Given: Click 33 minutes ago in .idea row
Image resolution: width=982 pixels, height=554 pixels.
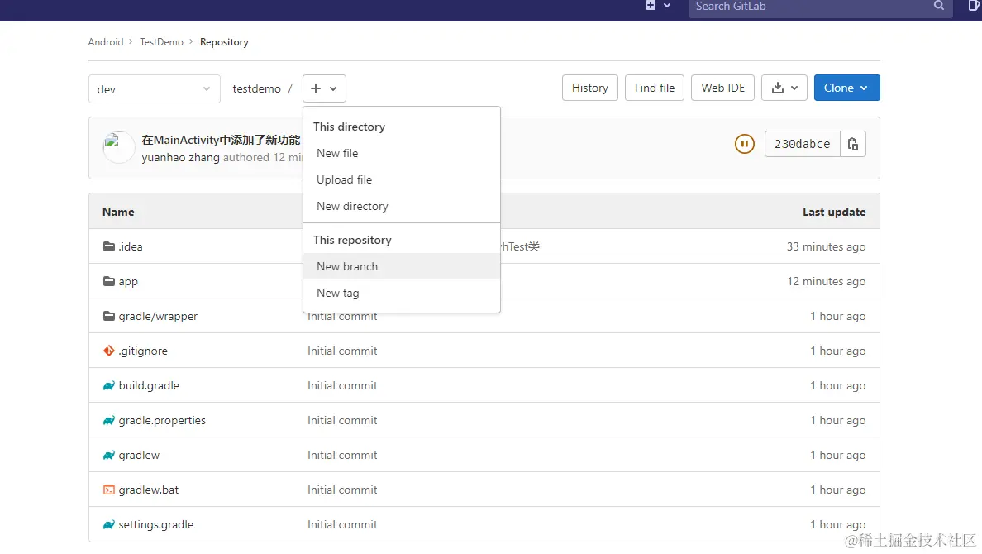Looking at the screenshot, I should point(826,246).
